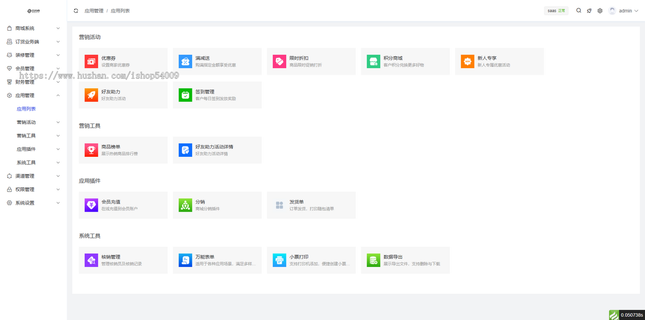645x320 pixels.
Task: Open the 营销工具 sidebar submenu item
Action: pos(33,135)
